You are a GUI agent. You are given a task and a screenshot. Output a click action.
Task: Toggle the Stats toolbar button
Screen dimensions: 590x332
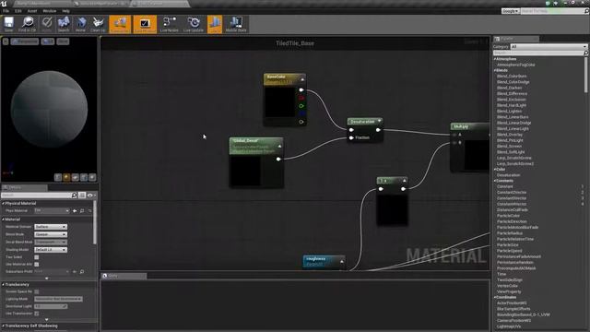[215, 24]
